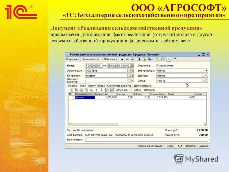Viewport: 229px width, 172px height.
Task: Clear Документ расчетов using the X icon
Action: coord(132,80)
